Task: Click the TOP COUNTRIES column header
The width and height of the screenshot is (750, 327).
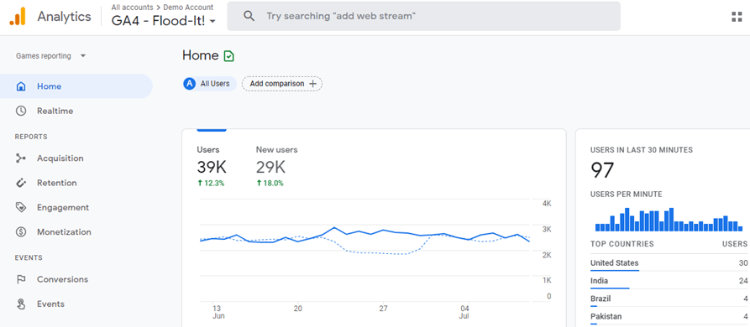Action: pos(622,244)
